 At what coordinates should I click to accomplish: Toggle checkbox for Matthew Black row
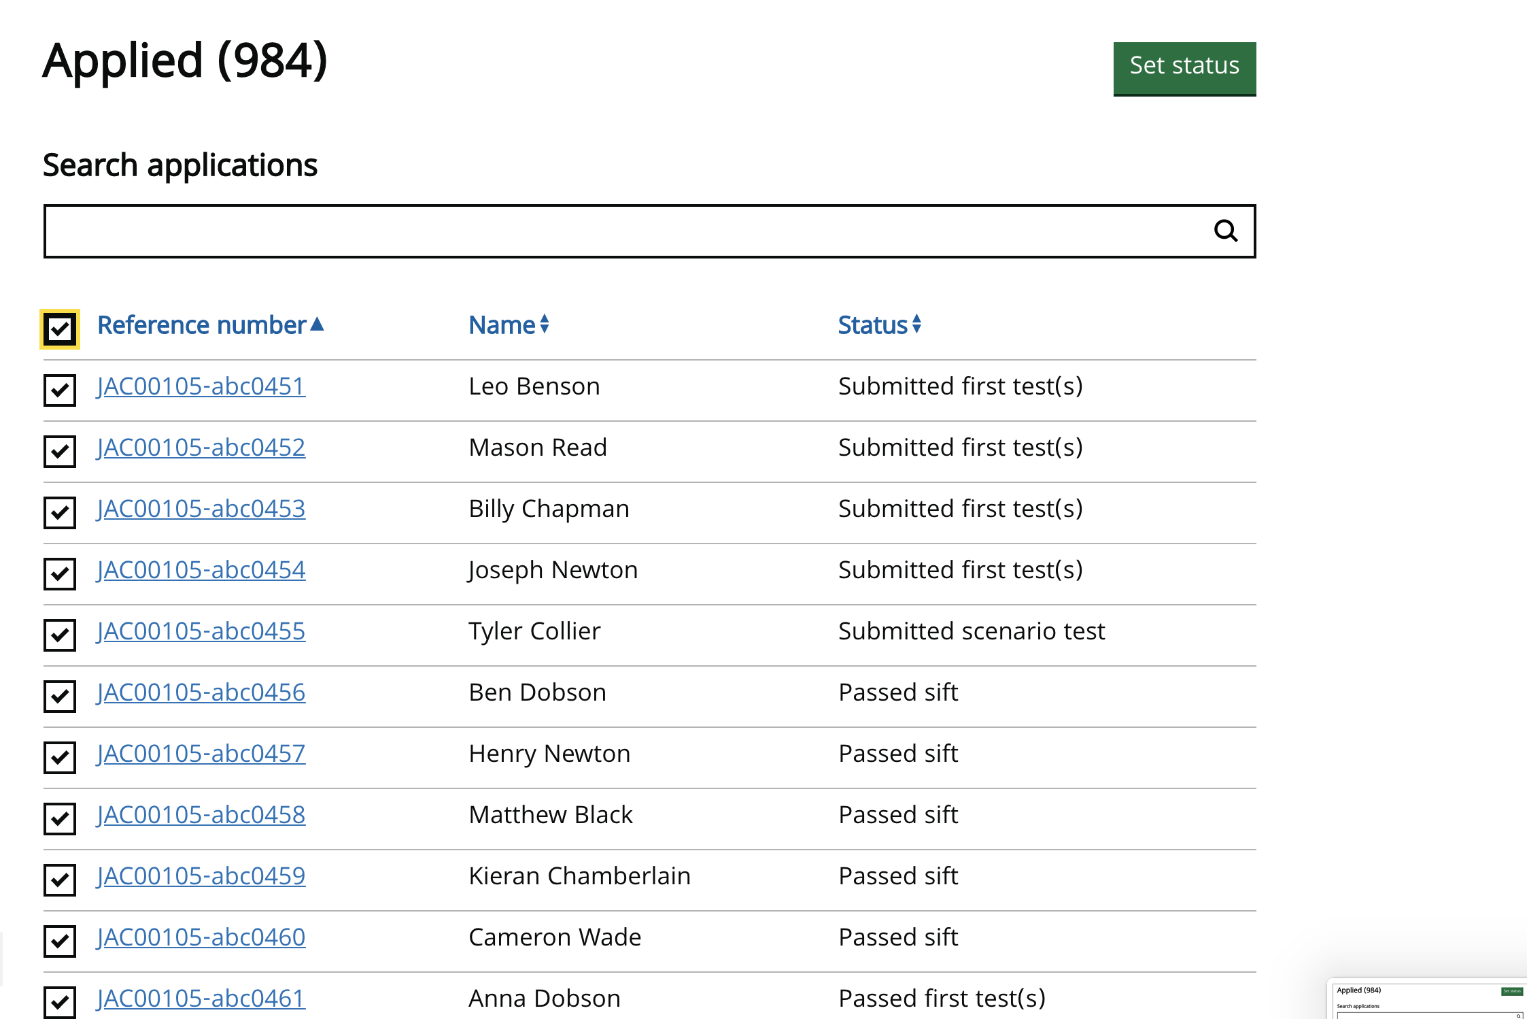point(60,819)
